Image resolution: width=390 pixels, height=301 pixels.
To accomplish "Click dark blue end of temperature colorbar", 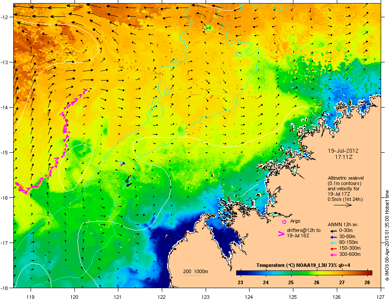I will pyautogui.click(x=240, y=273).
